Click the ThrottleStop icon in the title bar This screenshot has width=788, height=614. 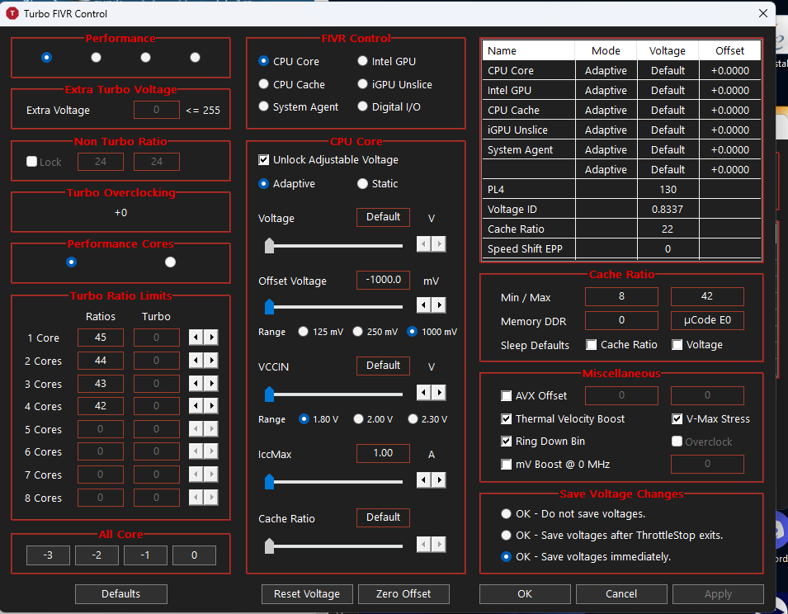click(12, 13)
